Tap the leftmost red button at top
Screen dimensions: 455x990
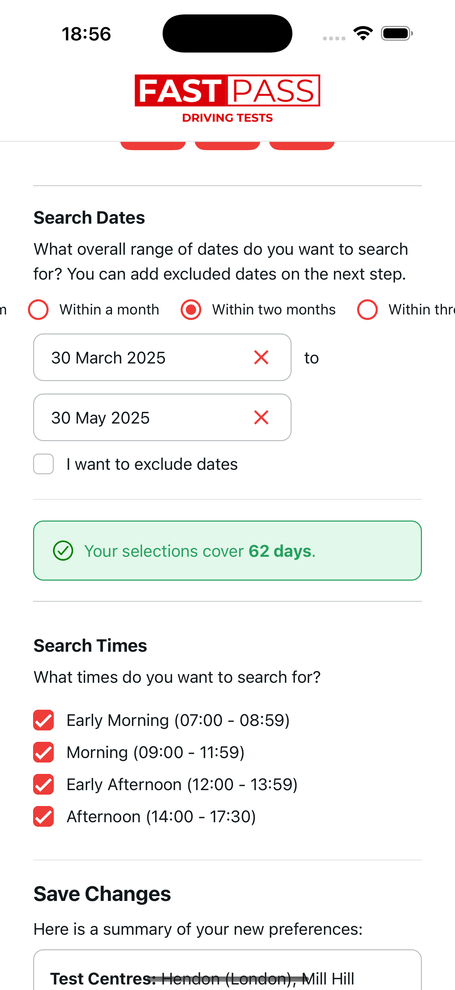click(153, 146)
